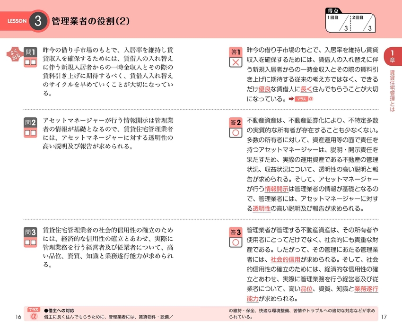Click the 得点 score label tab
The width and height of the screenshot is (402, 329).
tap(333, 11)
